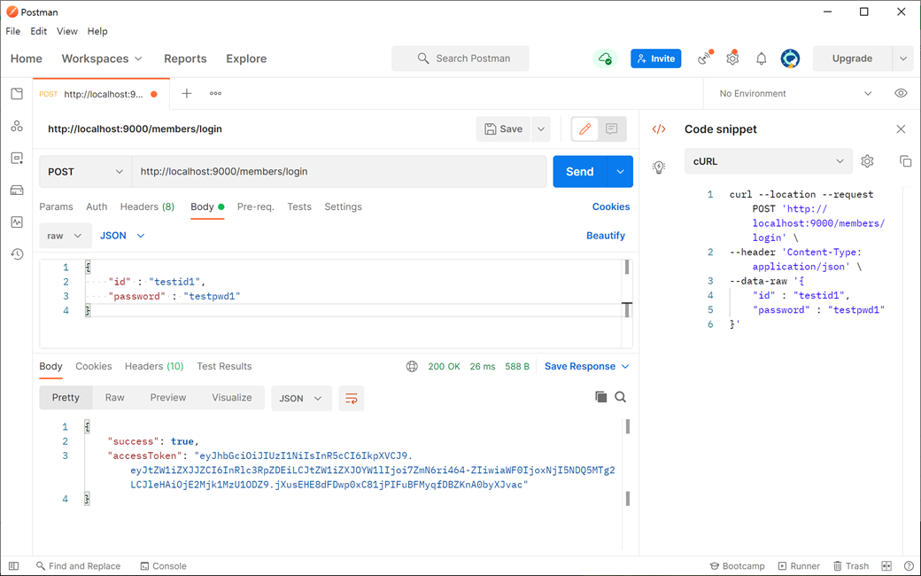The width and height of the screenshot is (921, 576).
Task: Open the cURL language dropdown
Action: click(769, 161)
